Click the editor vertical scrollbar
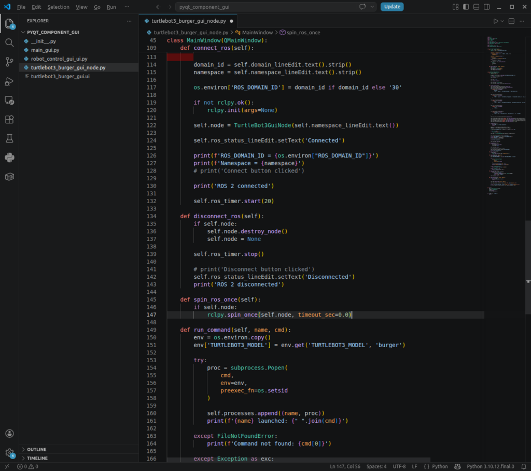 [x=528, y=267]
